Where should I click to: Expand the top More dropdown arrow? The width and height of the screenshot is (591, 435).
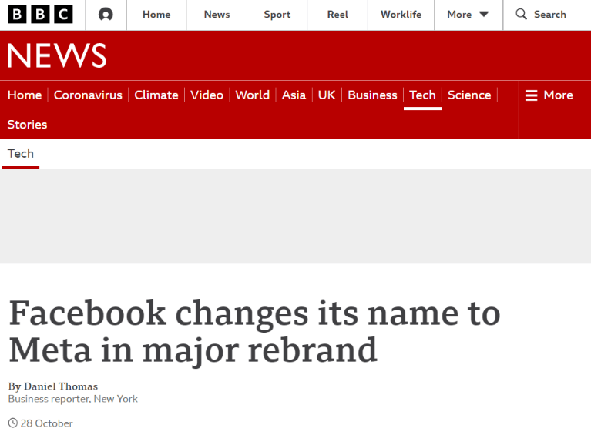coord(484,15)
